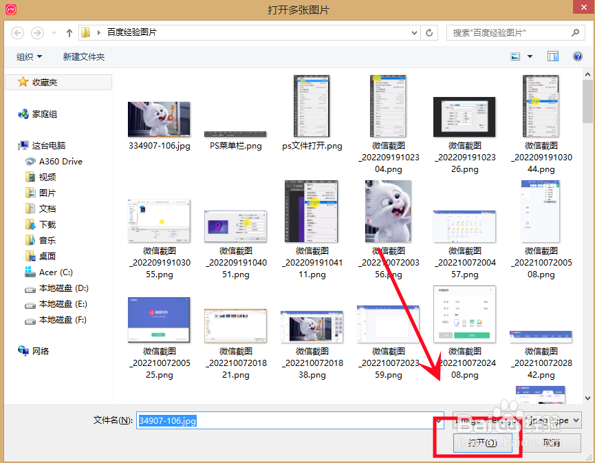Click the up one folder level arrow icon
The width and height of the screenshot is (595, 463).
click(69, 32)
